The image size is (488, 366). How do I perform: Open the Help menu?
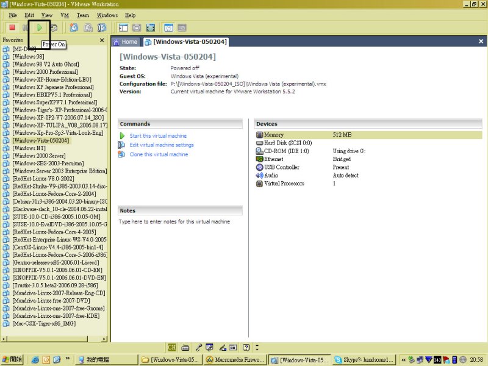pos(130,15)
